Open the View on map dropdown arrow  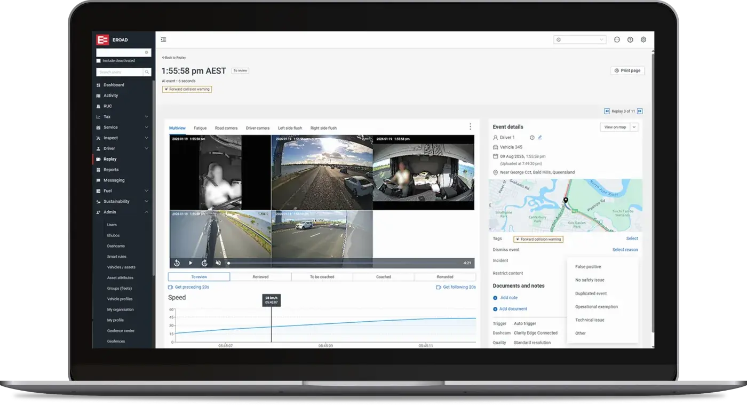coord(634,127)
